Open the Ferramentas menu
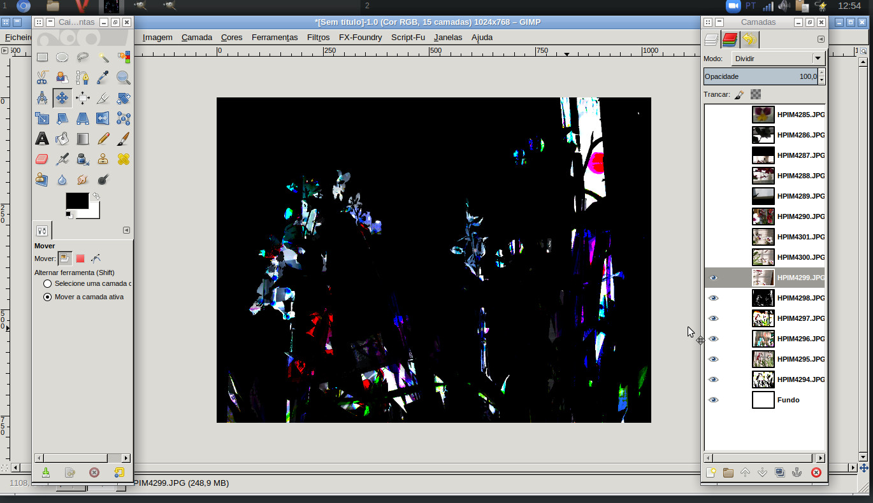 pyautogui.click(x=275, y=38)
